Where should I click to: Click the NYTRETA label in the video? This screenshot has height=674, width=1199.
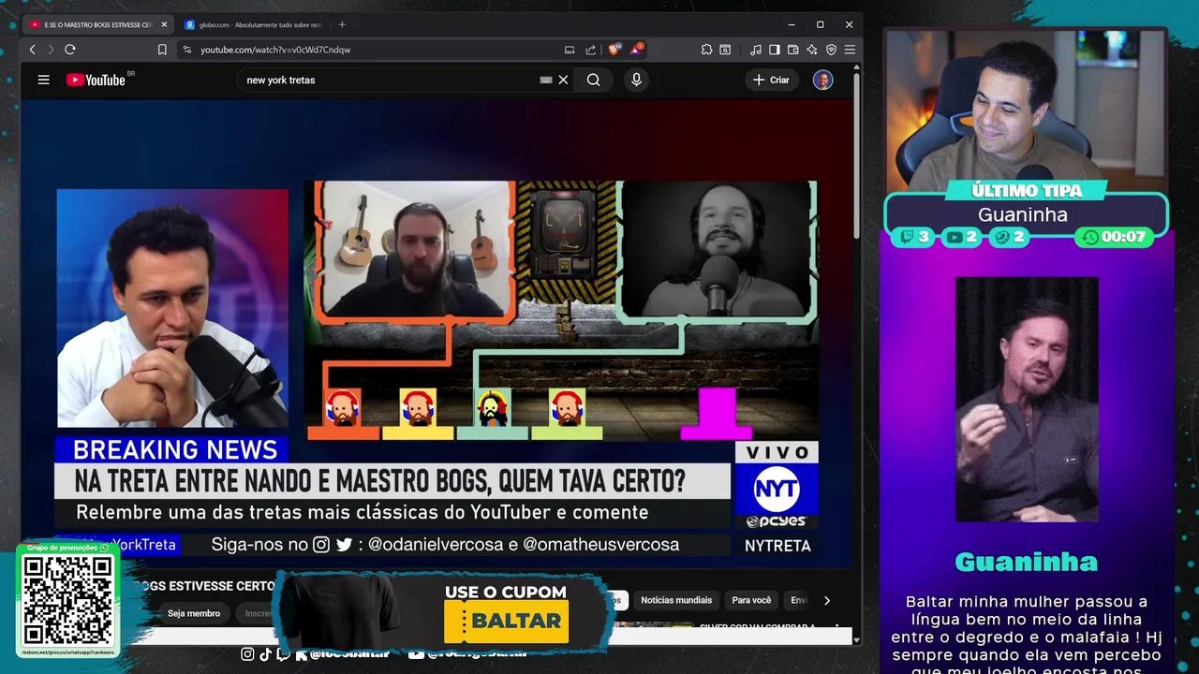point(777,546)
